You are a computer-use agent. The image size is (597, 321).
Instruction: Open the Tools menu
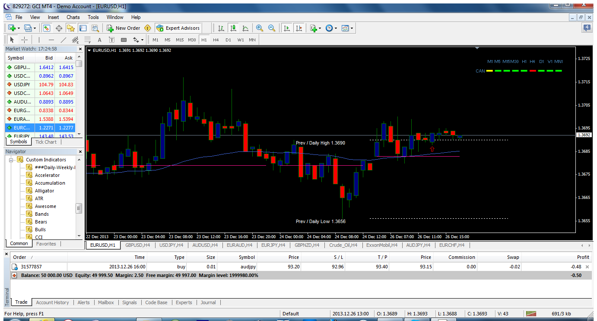[x=93, y=17]
